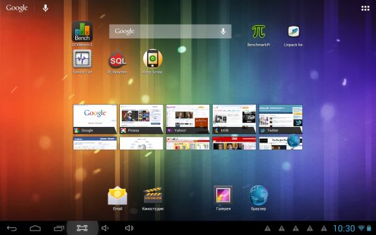Tap microphone in Google search widget

coord(223,31)
